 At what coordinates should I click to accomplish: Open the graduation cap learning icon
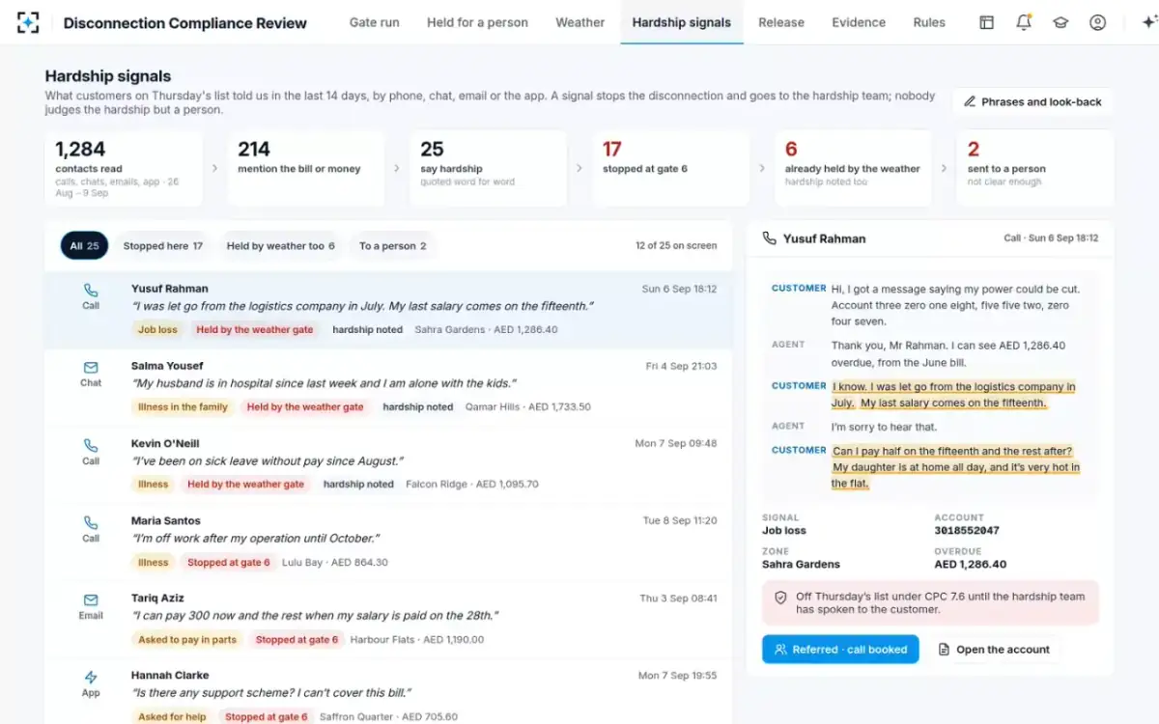1060,22
